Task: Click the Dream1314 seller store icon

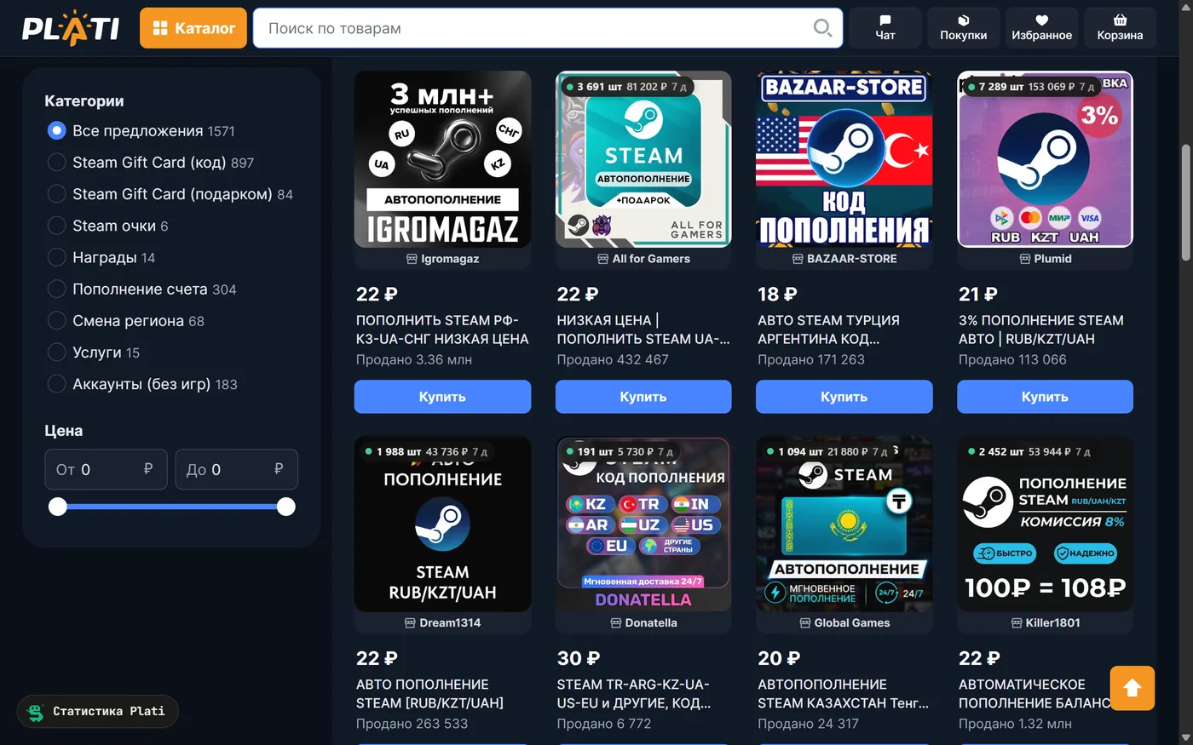Action: pyautogui.click(x=410, y=623)
